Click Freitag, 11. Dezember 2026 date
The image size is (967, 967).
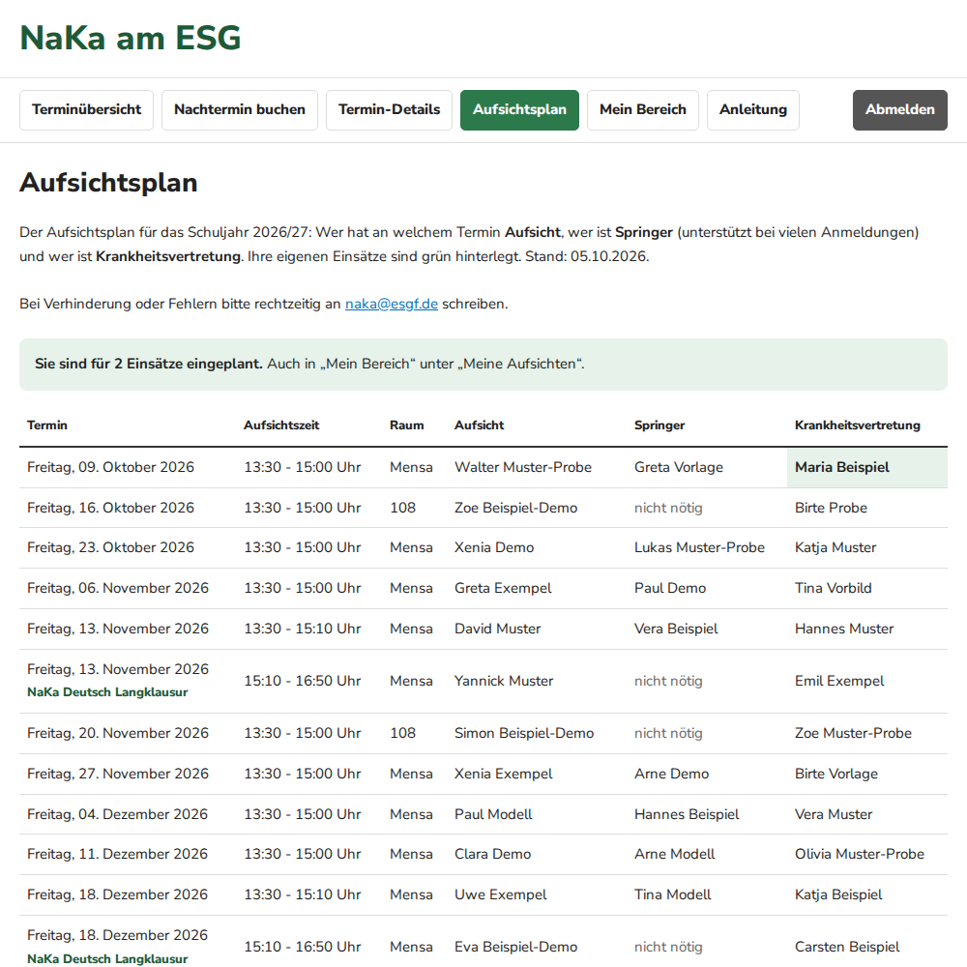pos(117,854)
